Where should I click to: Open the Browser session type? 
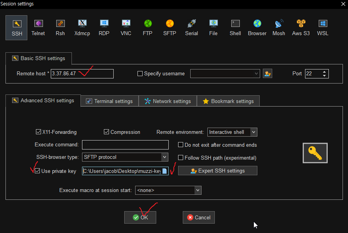(x=257, y=28)
